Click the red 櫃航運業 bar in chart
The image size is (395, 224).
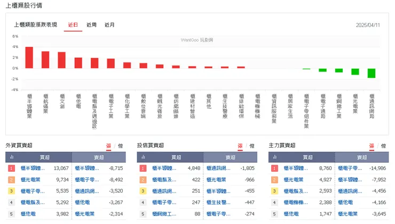[45, 60]
